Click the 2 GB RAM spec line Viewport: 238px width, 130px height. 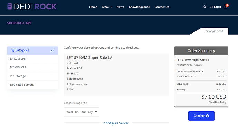click(72, 63)
